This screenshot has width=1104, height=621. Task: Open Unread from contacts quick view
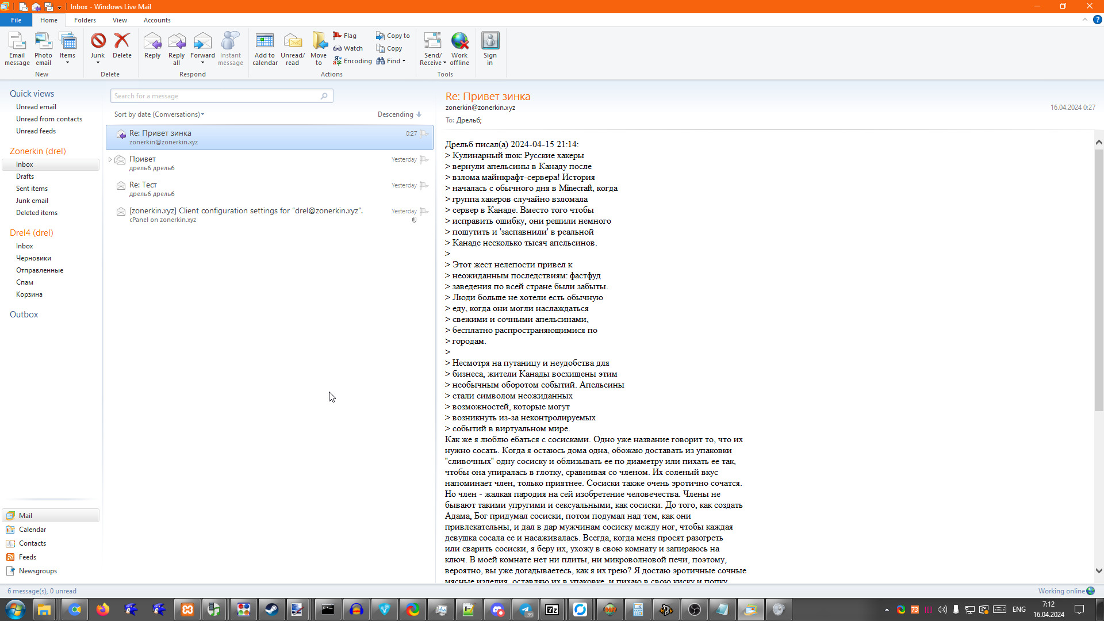tap(49, 119)
